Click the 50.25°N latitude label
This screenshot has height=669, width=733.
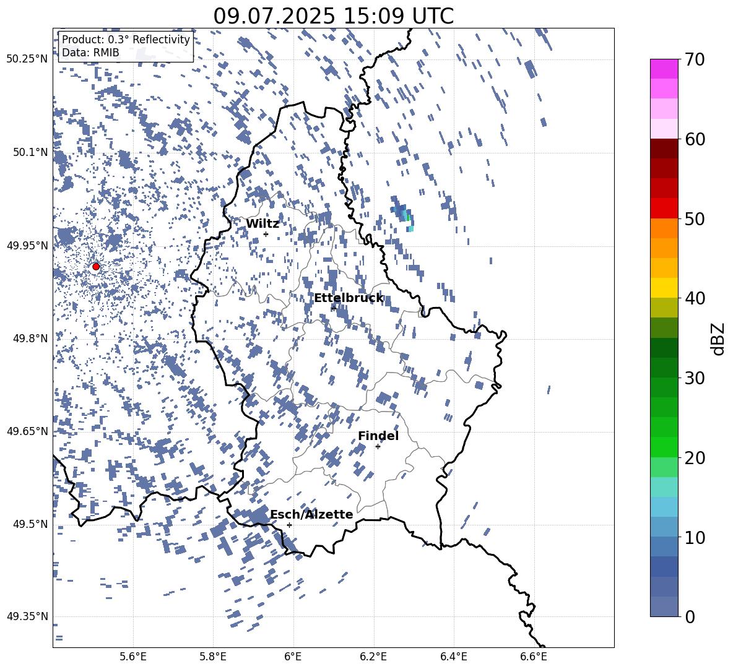tap(27, 59)
